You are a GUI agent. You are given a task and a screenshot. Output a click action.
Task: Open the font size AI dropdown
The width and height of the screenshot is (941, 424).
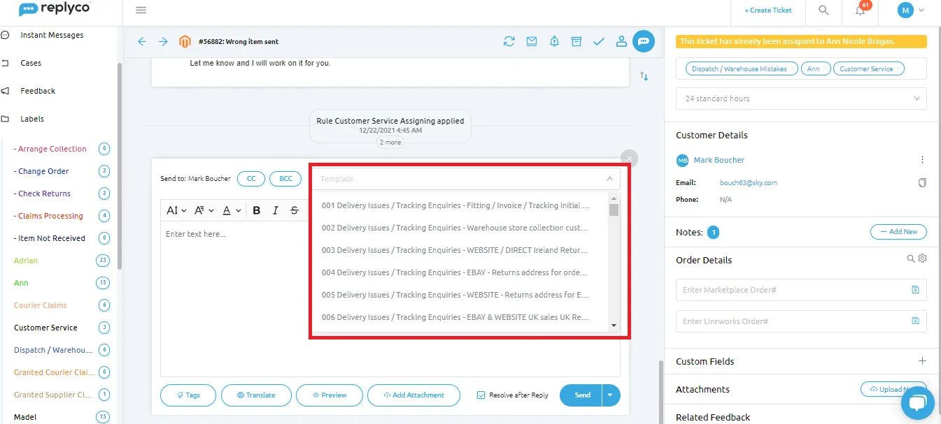[x=176, y=210]
